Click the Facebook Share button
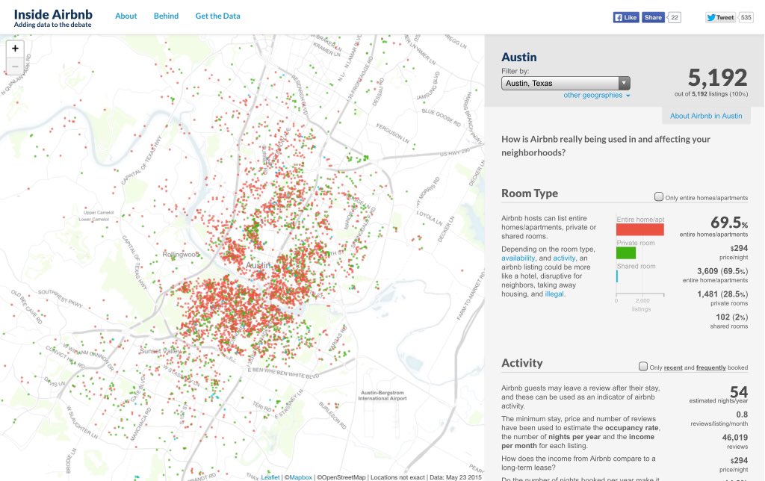The image size is (765, 481). click(x=653, y=18)
